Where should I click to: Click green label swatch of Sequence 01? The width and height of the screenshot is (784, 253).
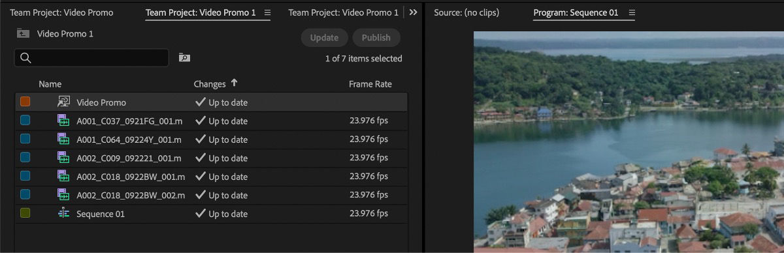(25, 213)
